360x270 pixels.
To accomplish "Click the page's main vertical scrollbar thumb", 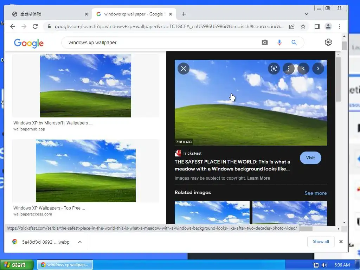I will (x=344, y=45).
